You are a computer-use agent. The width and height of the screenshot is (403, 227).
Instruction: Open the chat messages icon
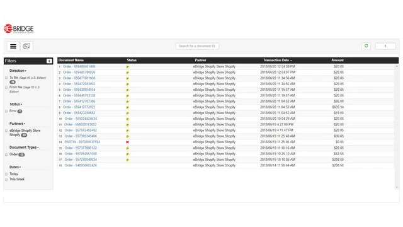[26, 46]
